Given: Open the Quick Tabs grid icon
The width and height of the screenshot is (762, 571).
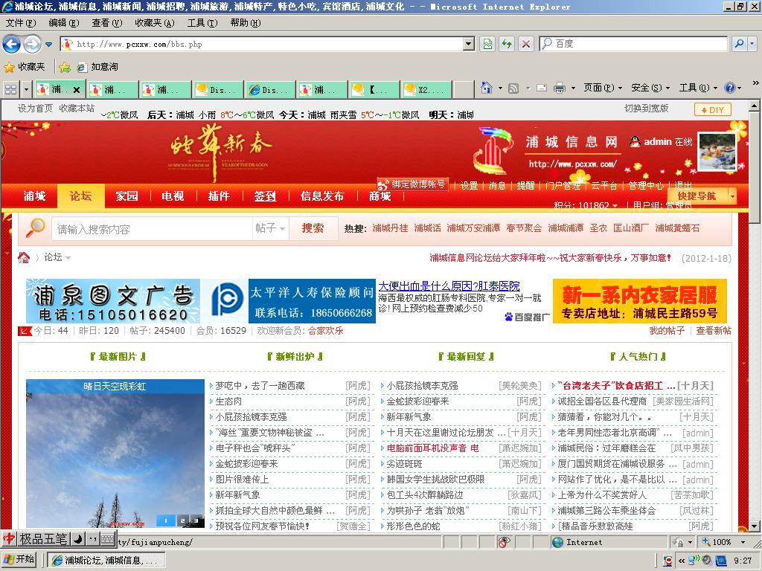Looking at the screenshot, I should (x=11, y=90).
